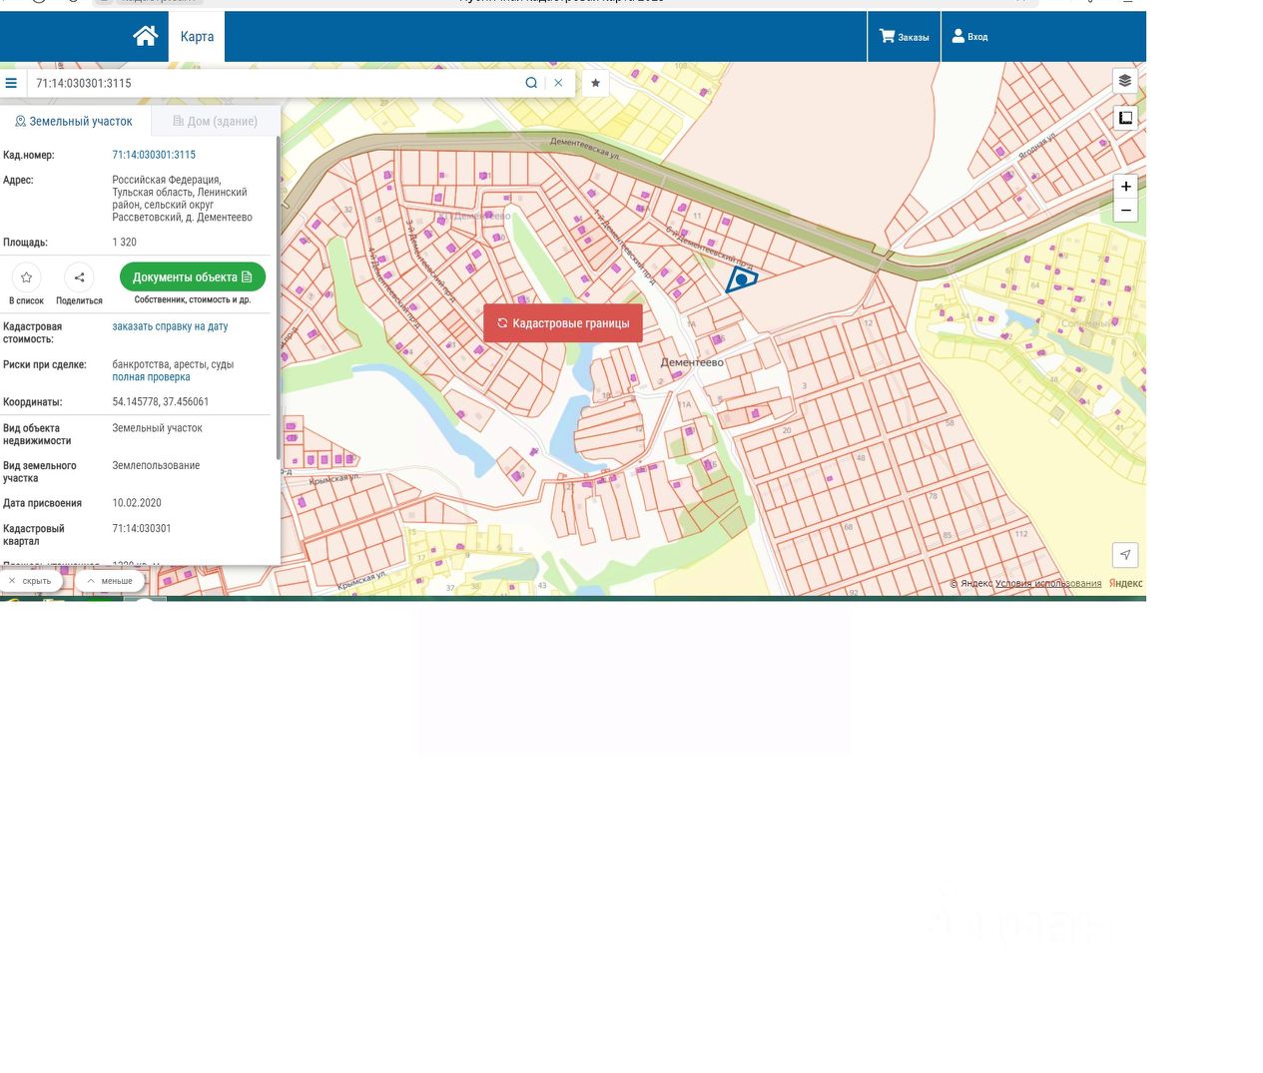
Task: Clear the search field with the X icon
Action: (x=558, y=83)
